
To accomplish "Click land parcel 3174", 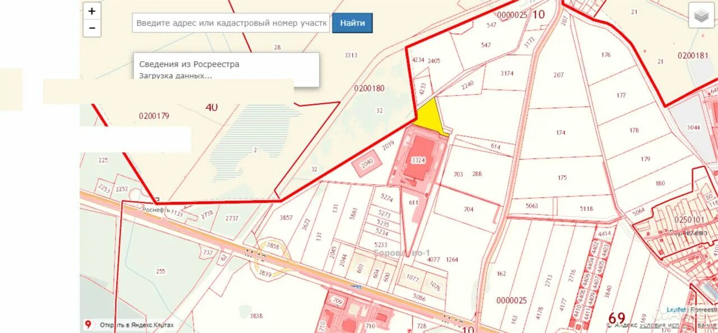I will click(507, 73).
